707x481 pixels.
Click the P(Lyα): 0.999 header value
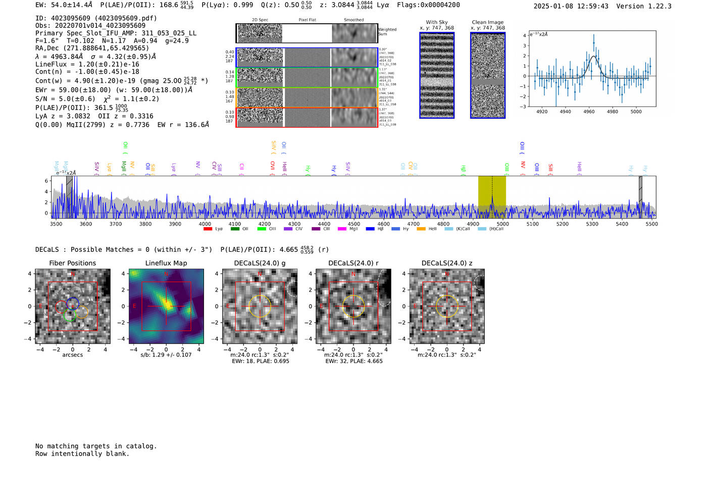(x=227, y=5)
